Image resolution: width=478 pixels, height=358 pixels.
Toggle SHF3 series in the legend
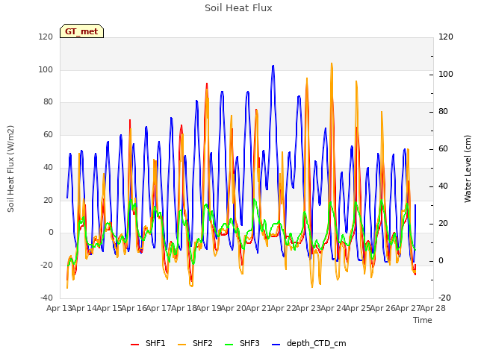[242, 343]
